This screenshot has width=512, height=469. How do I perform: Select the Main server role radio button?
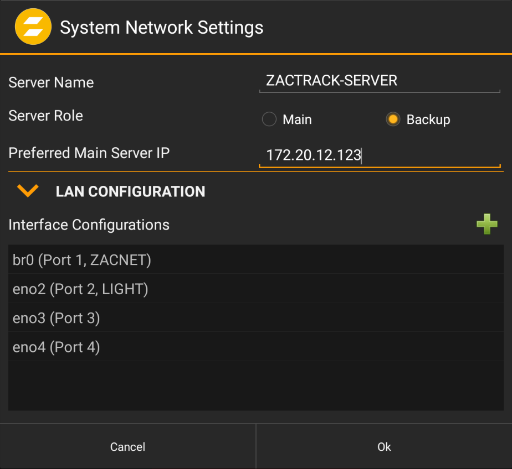tap(269, 119)
